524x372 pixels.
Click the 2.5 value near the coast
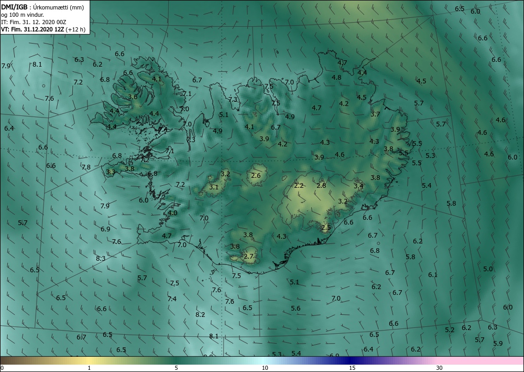coord(326,227)
